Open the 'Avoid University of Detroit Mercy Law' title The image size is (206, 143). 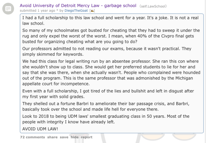78,6
